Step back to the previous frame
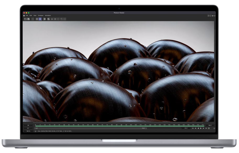Viewport: 239px width, 153px height. pyautogui.click(x=195, y=128)
